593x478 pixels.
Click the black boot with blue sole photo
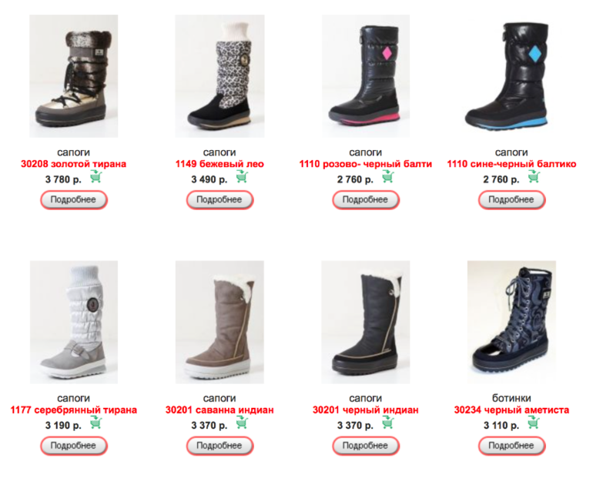pos(511,76)
